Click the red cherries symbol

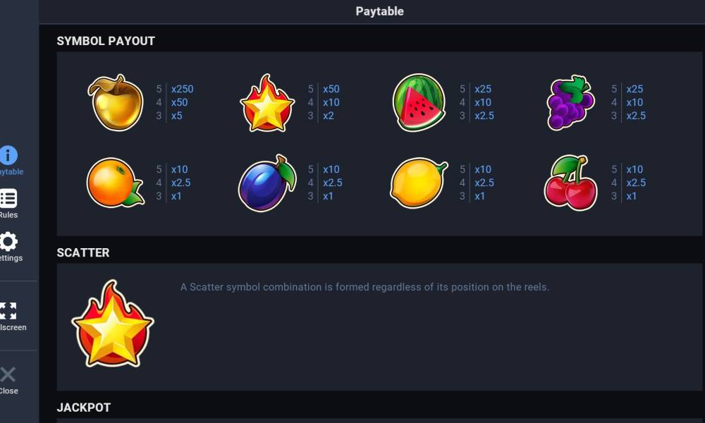coord(570,183)
